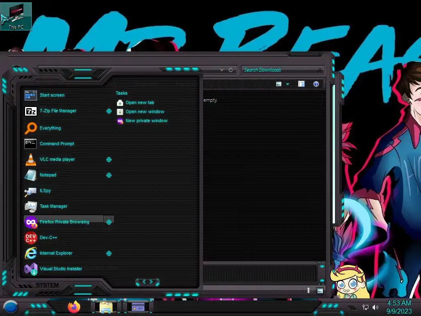
Task: Expand 7-Zip File Manager jump list arrow
Action: coord(109,111)
